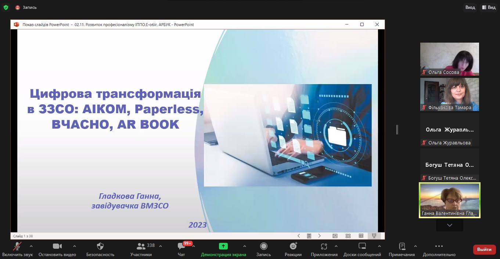
Task: Switch to Slide Sorter view icon
Action: point(348,236)
